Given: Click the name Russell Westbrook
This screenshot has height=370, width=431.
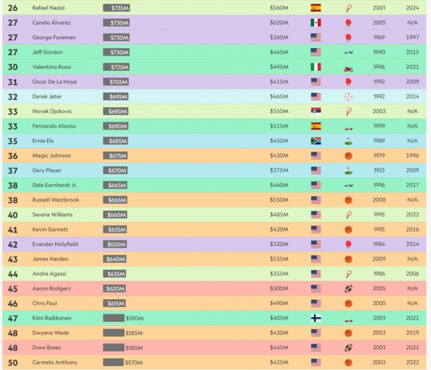Looking at the screenshot, I should click(53, 200).
